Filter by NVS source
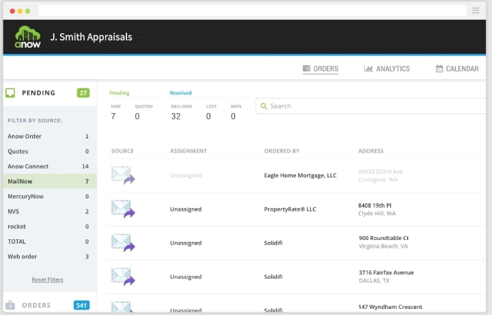 click(50, 211)
